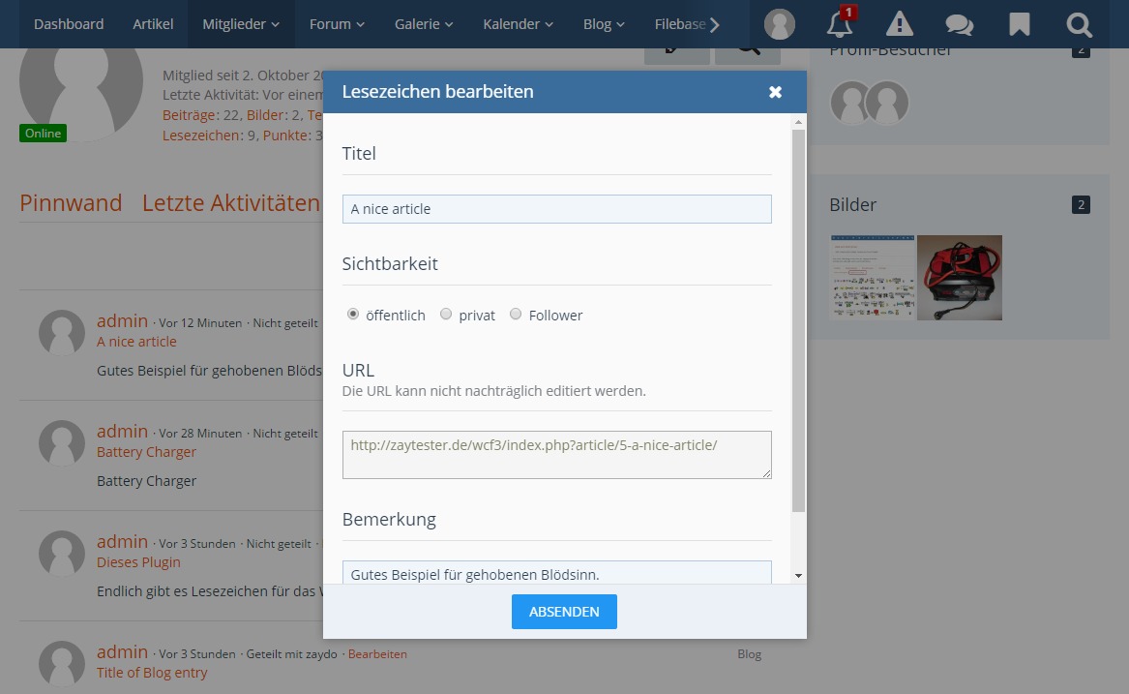Click the dialog scrollbar down arrow

(x=798, y=575)
